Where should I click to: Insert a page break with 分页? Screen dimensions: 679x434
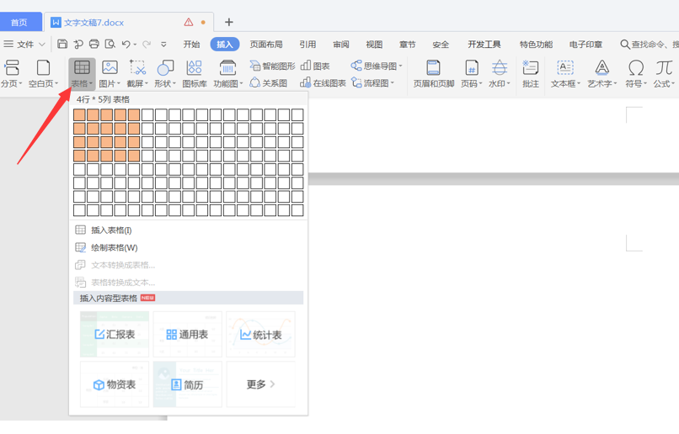click(x=12, y=74)
